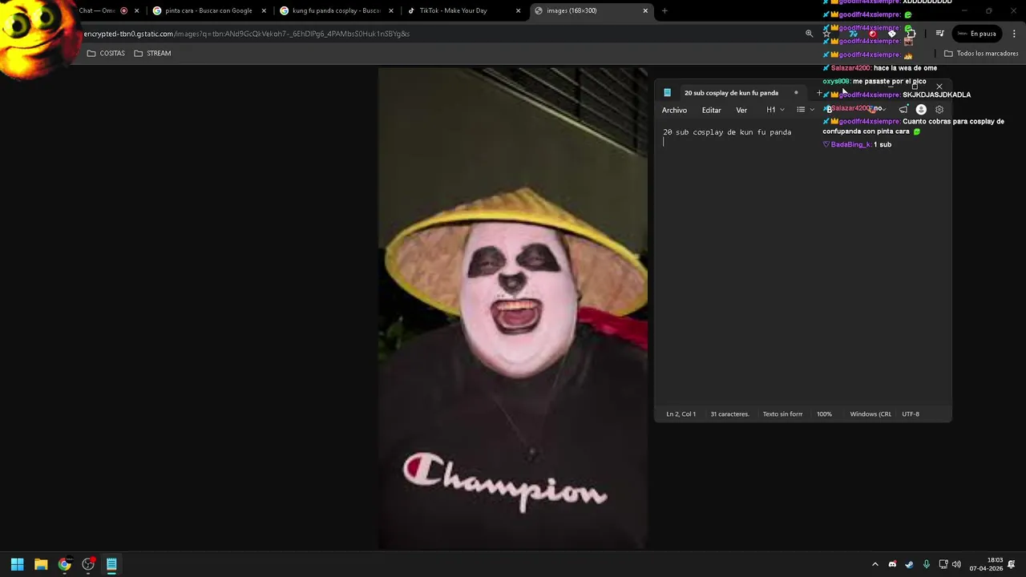The width and height of the screenshot is (1026, 577).
Task: Open Chrome's three-dot menu
Action: (1014, 34)
